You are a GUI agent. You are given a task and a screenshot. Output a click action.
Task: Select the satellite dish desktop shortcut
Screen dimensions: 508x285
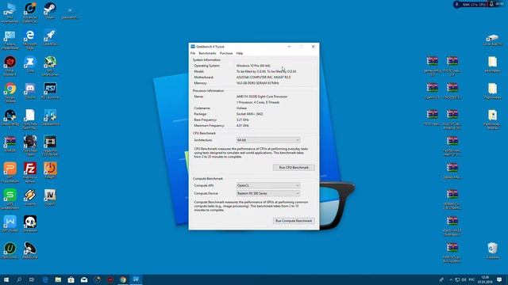30,250
